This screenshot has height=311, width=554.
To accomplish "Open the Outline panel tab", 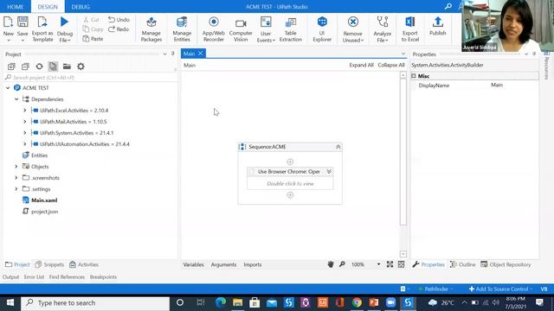I will [462, 264].
